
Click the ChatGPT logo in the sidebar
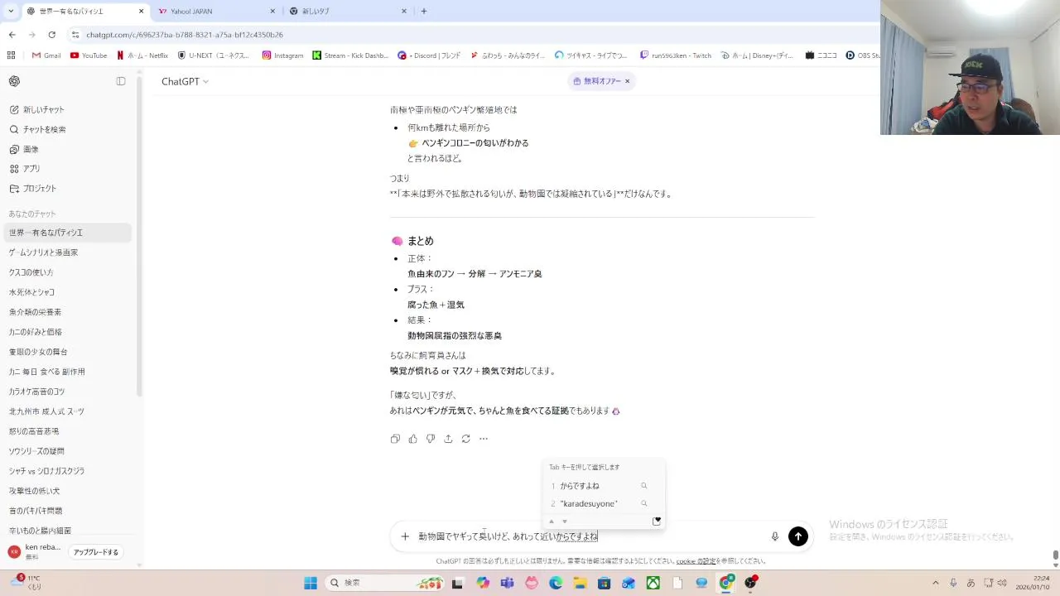click(x=14, y=81)
